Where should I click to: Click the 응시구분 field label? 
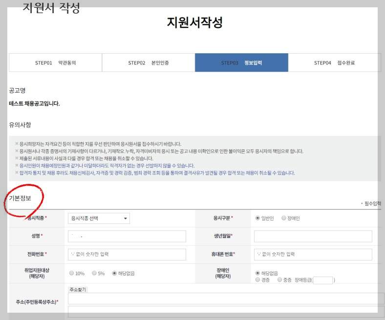(x=222, y=218)
